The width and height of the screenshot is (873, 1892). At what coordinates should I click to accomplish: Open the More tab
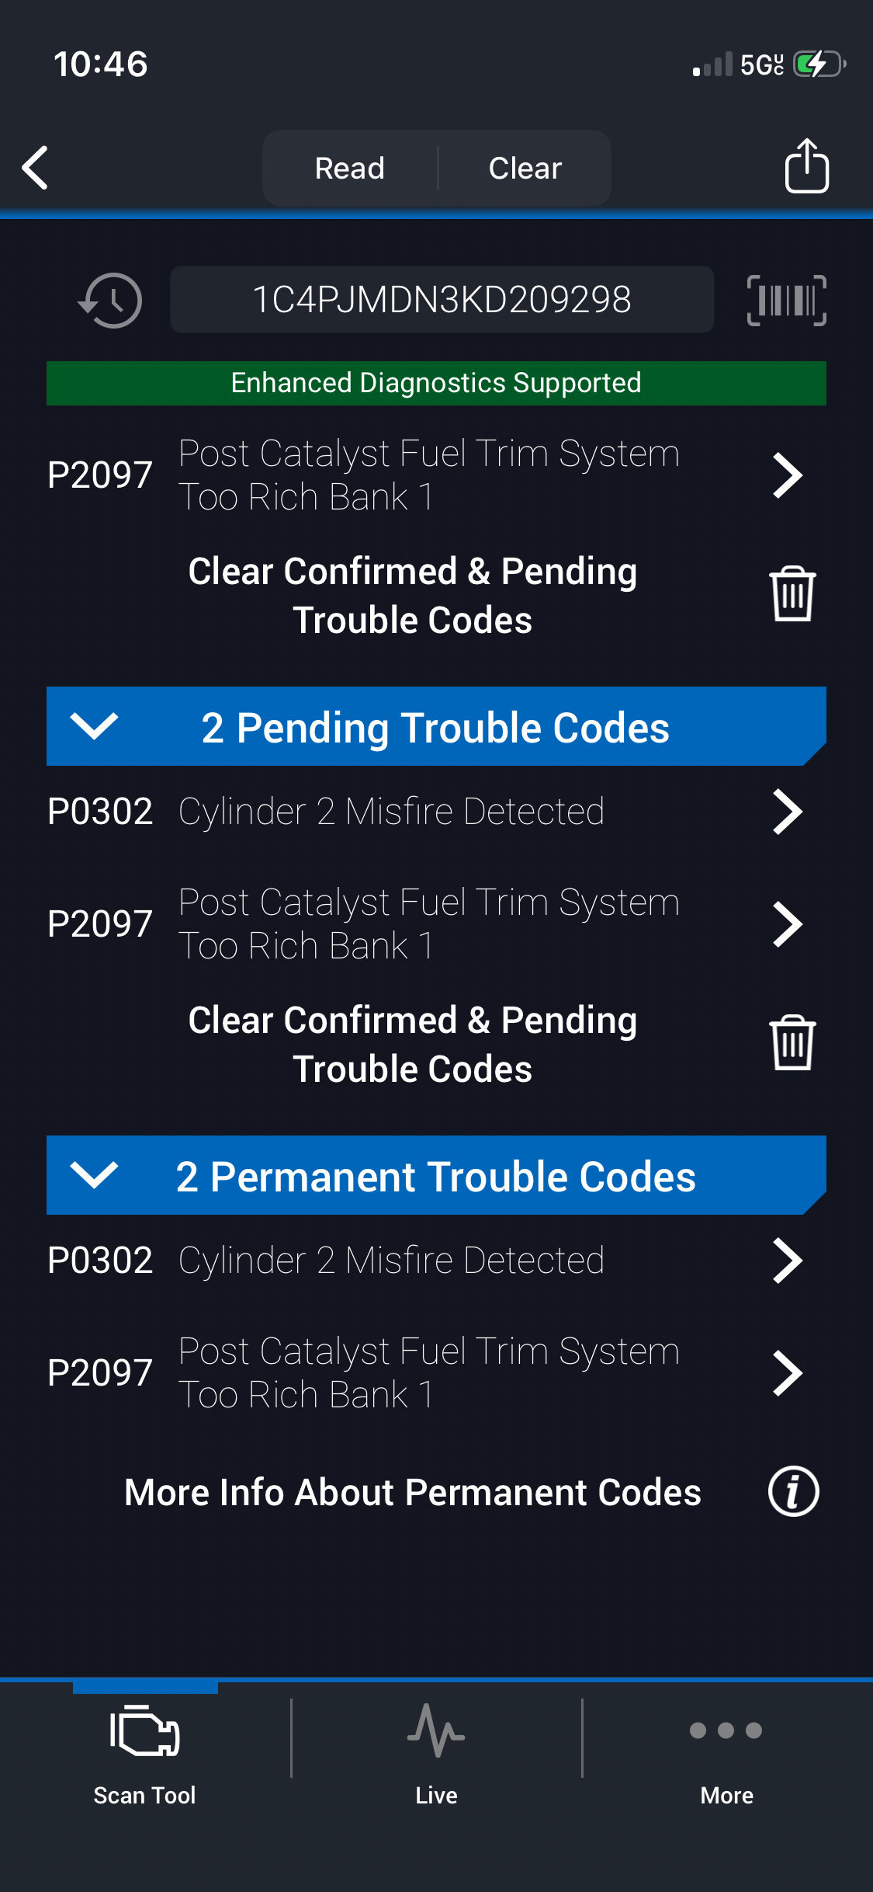[726, 1748]
